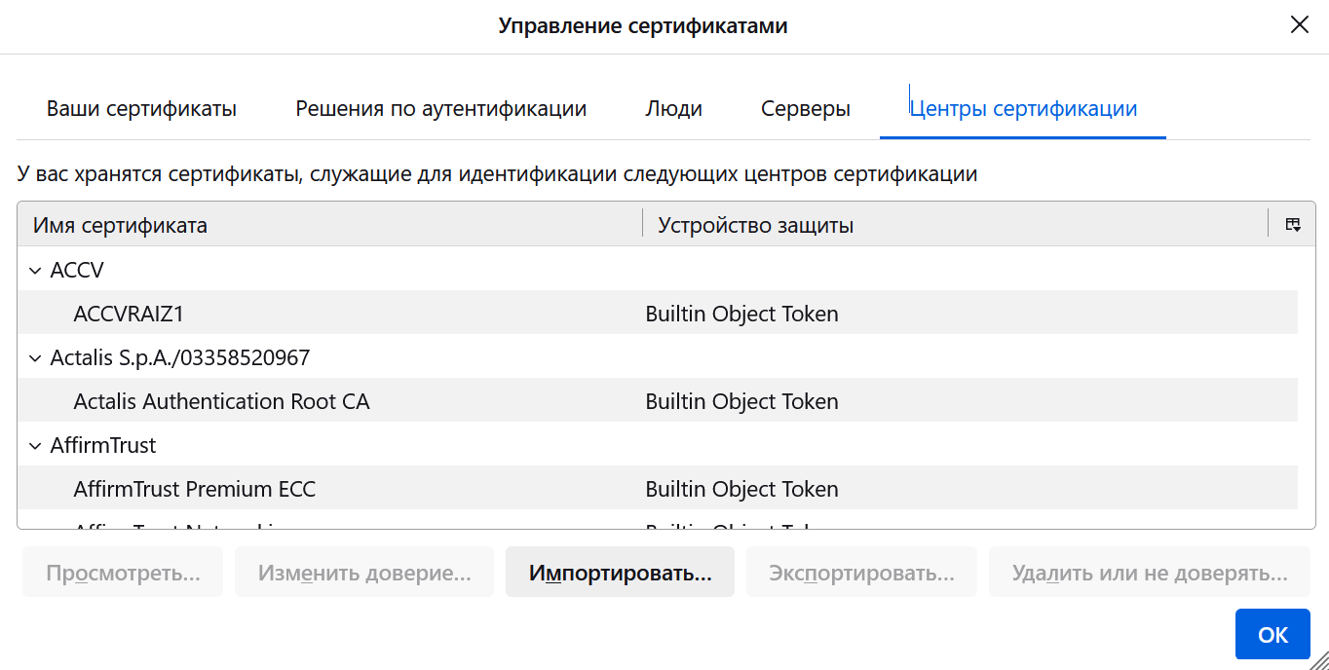Collapse the ACCV certificate group

coord(36,271)
